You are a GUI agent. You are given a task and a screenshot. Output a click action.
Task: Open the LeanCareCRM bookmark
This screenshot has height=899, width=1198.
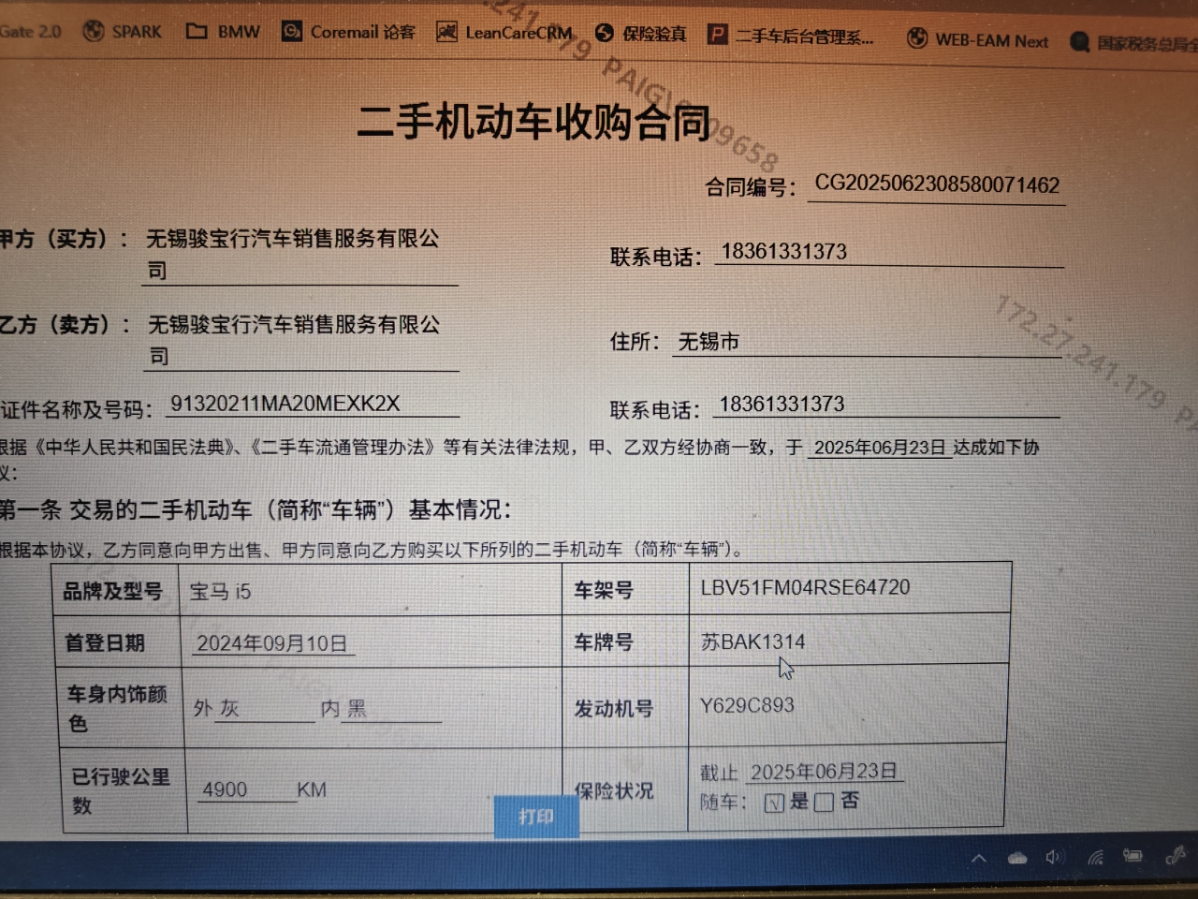point(504,33)
